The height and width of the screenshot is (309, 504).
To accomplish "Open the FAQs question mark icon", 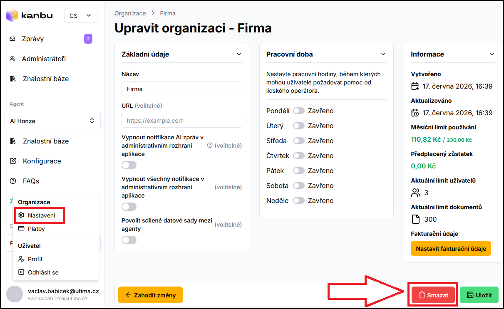I will [x=13, y=181].
